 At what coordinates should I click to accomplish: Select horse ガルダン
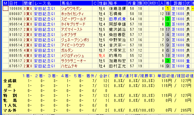coord(67,50)
